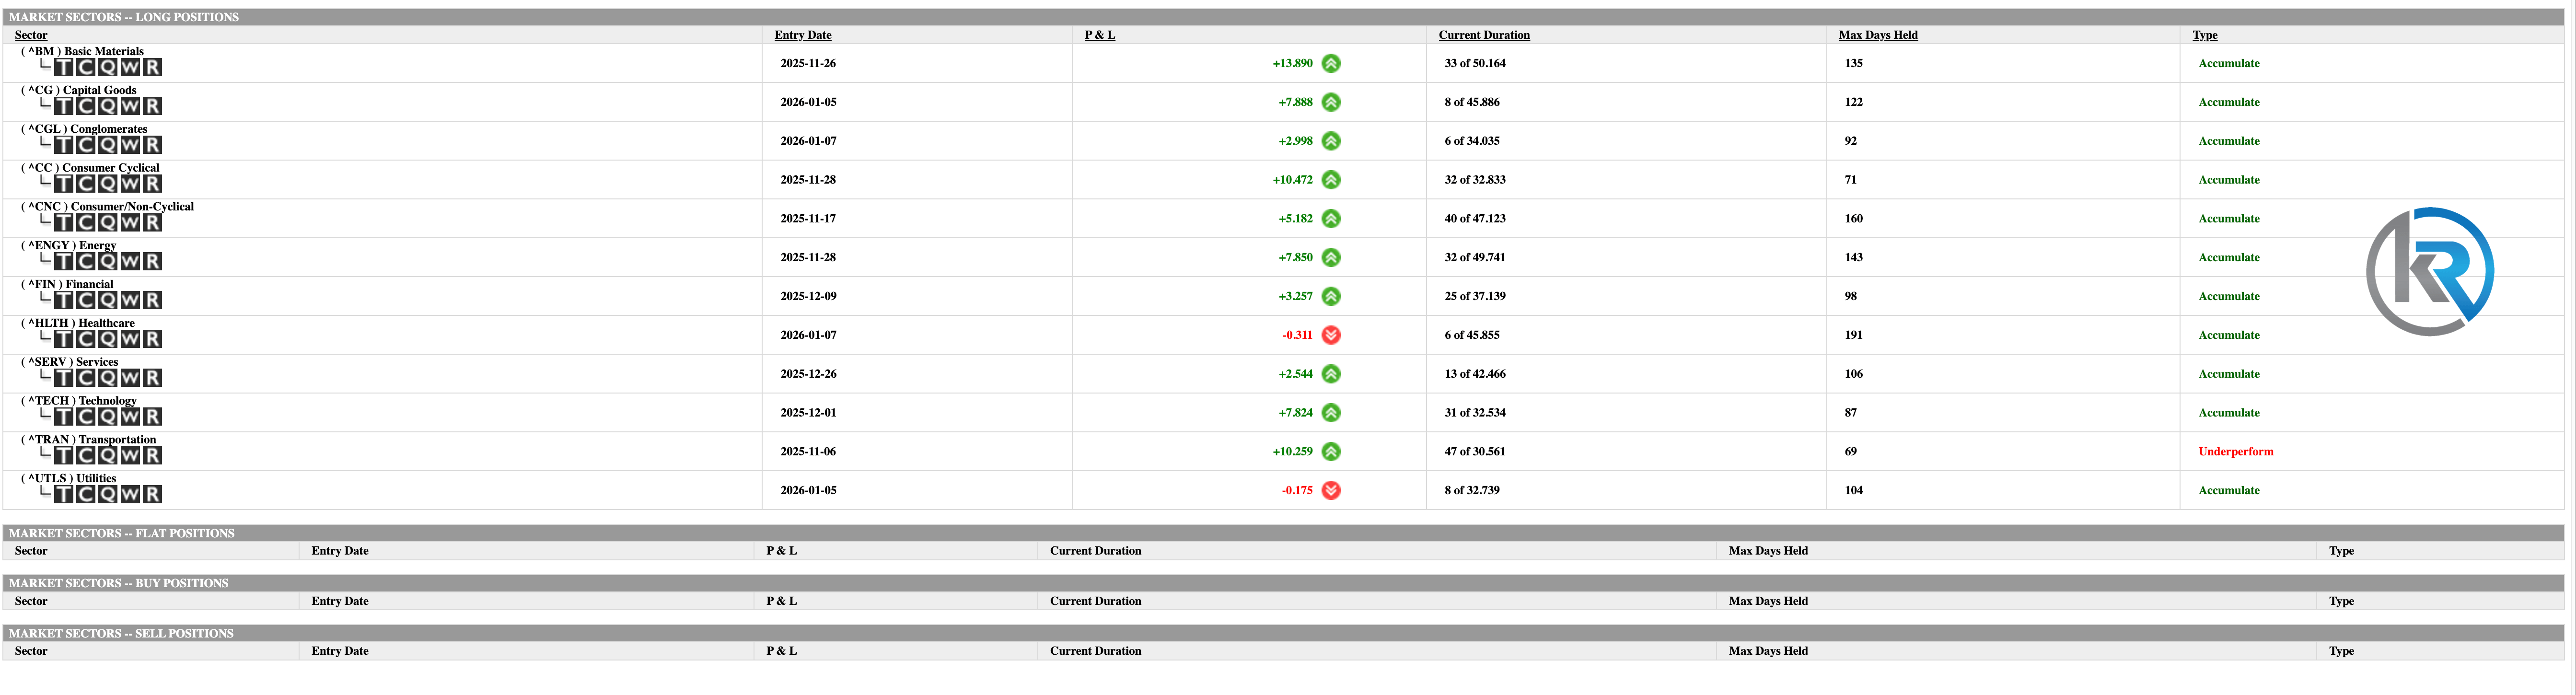
Task: Click the red down arrow beside -0.311
Action: (x=1331, y=335)
